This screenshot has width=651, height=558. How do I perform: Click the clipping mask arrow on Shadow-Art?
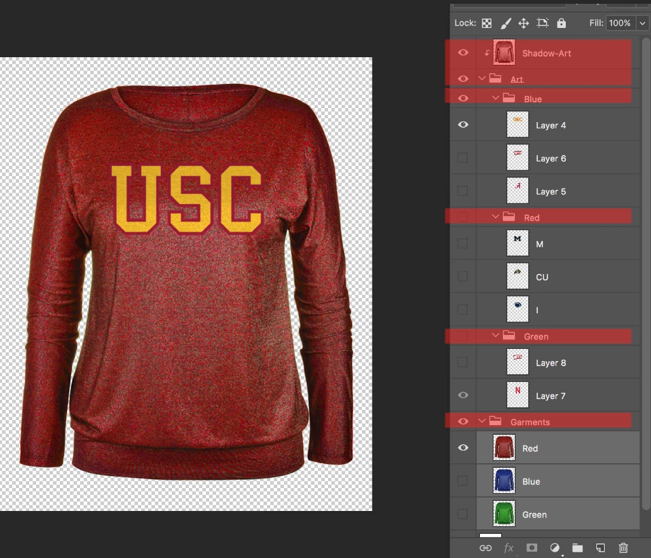click(x=486, y=53)
